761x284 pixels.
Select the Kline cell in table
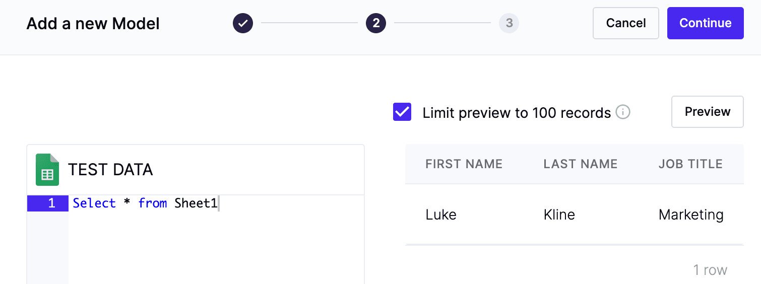pos(559,215)
